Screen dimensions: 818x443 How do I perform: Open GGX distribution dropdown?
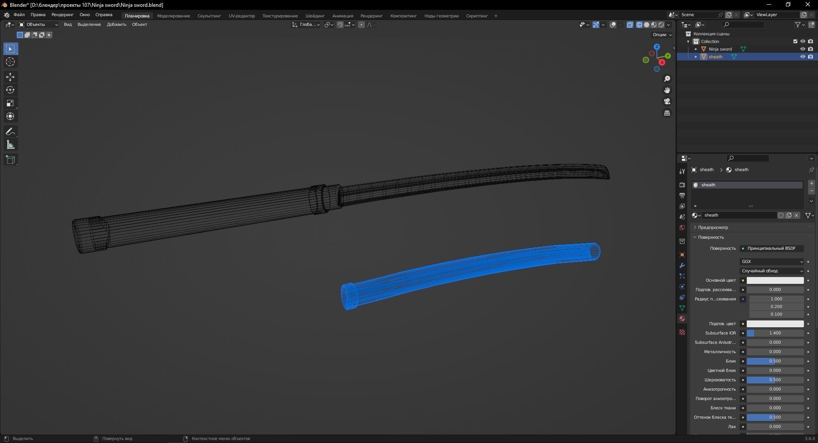coord(772,261)
